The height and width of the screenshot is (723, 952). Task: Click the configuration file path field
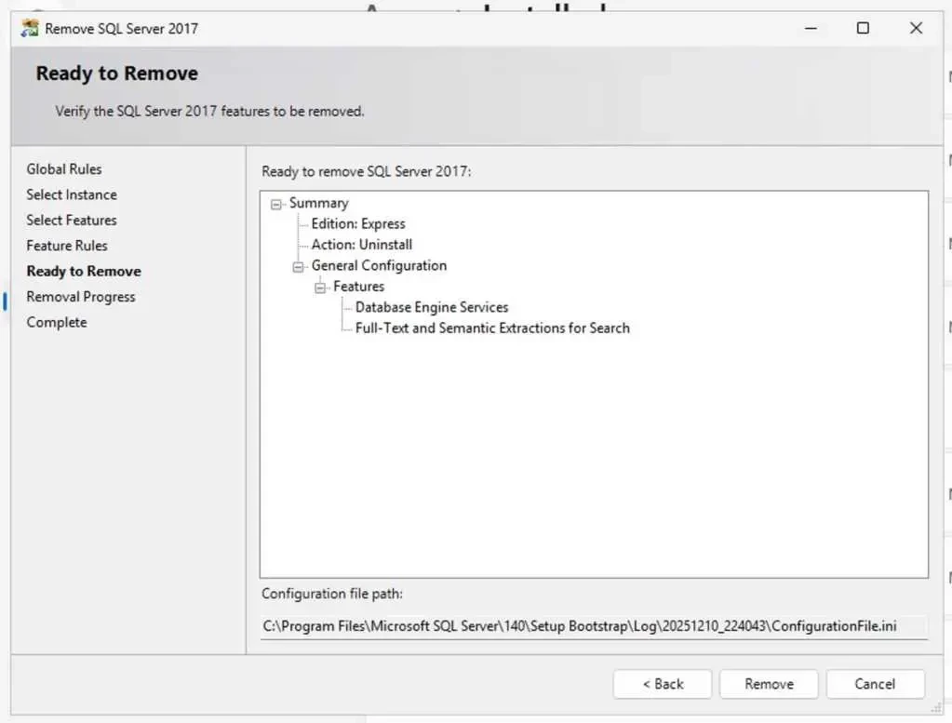pyautogui.click(x=594, y=626)
